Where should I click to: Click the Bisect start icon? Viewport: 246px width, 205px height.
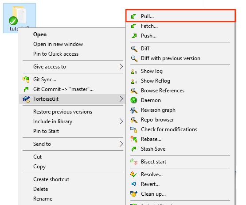pos(134,162)
